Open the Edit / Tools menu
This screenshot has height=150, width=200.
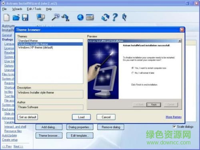(34, 9)
